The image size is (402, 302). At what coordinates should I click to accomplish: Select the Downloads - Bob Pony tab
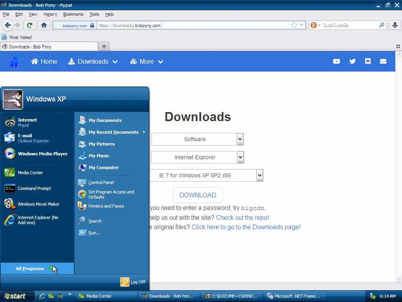pos(49,46)
